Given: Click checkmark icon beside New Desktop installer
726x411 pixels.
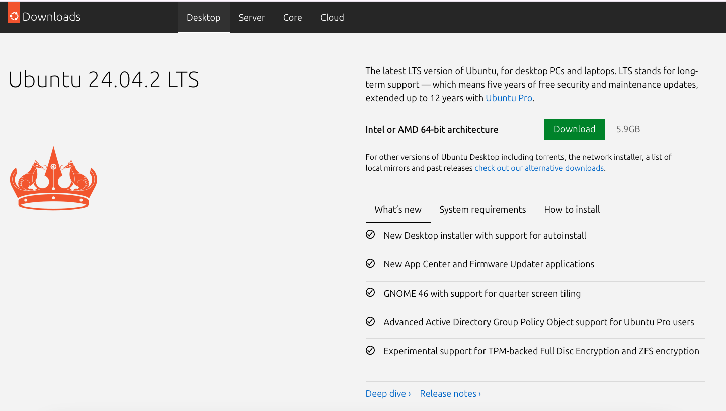Looking at the screenshot, I should [370, 235].
